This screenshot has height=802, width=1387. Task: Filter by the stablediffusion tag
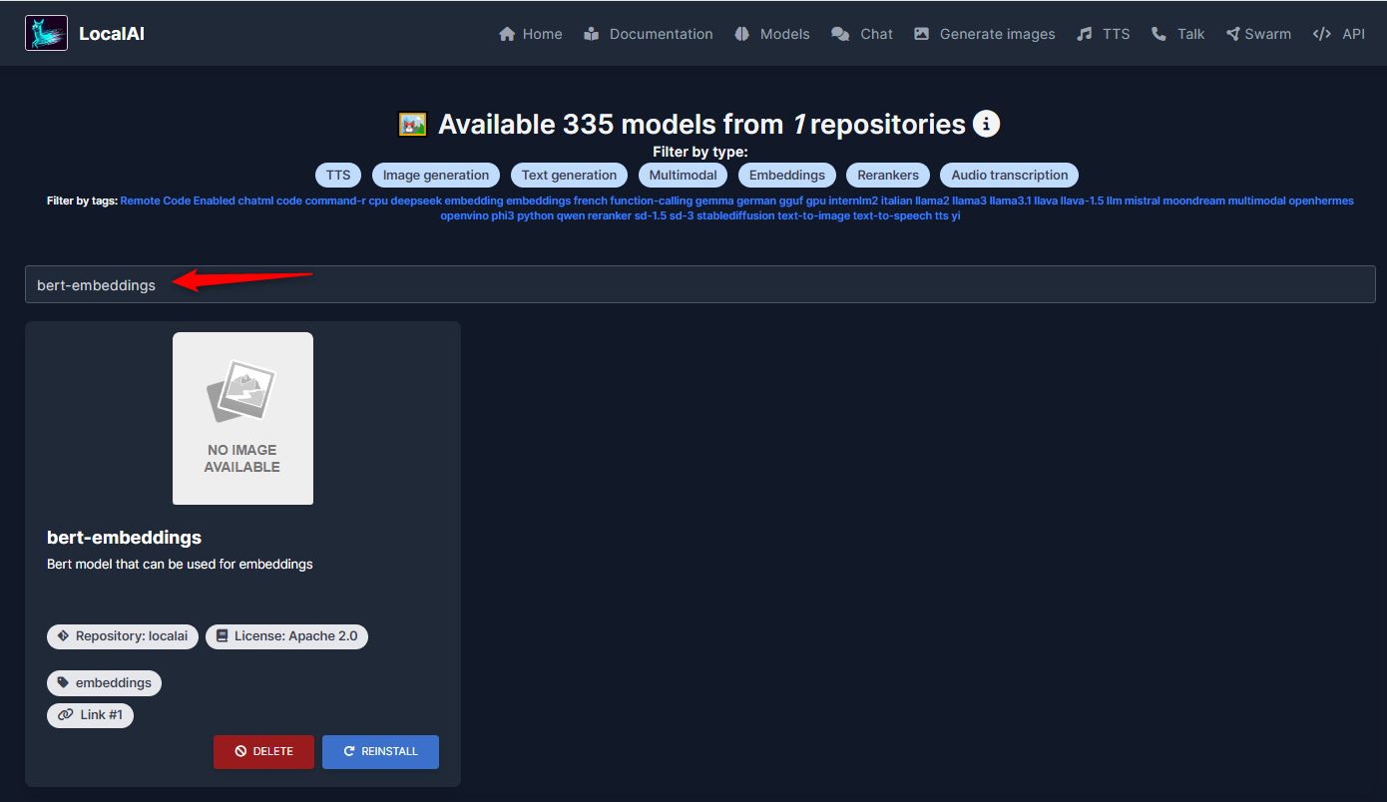coord(735,215)
